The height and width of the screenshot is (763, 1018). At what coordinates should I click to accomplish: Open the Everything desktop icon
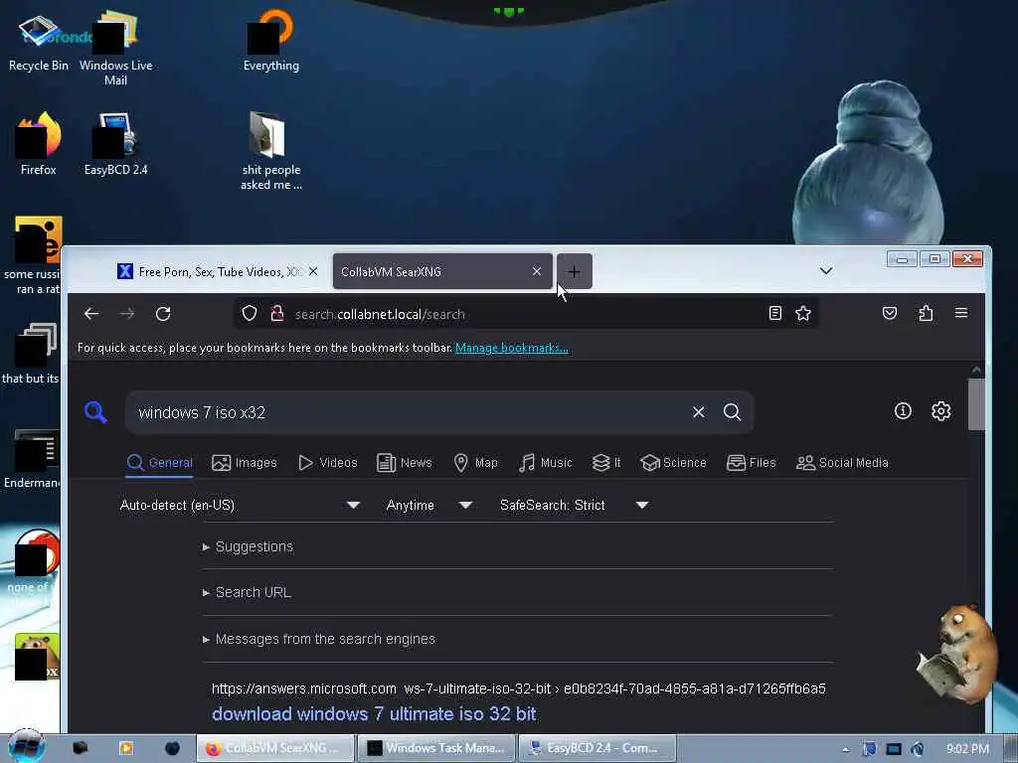click(271, 40)
